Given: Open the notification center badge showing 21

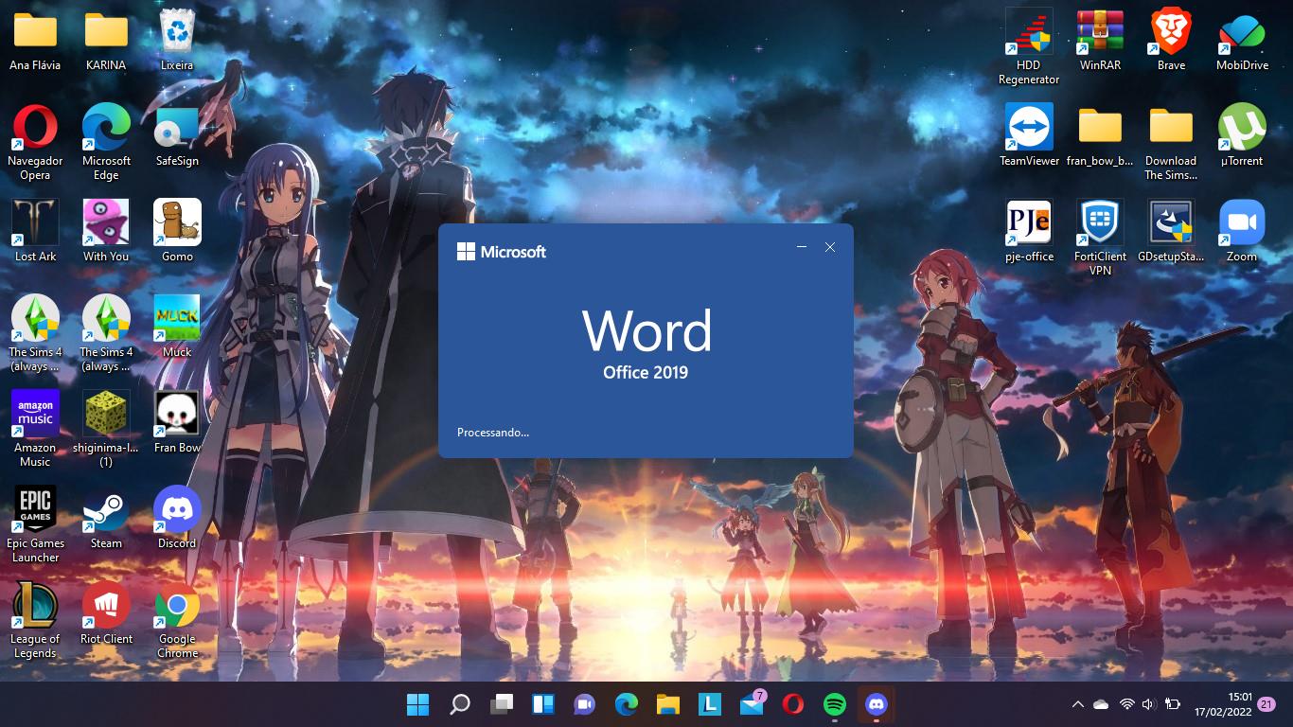Looking at the screenshot, I should (1266, 704).
